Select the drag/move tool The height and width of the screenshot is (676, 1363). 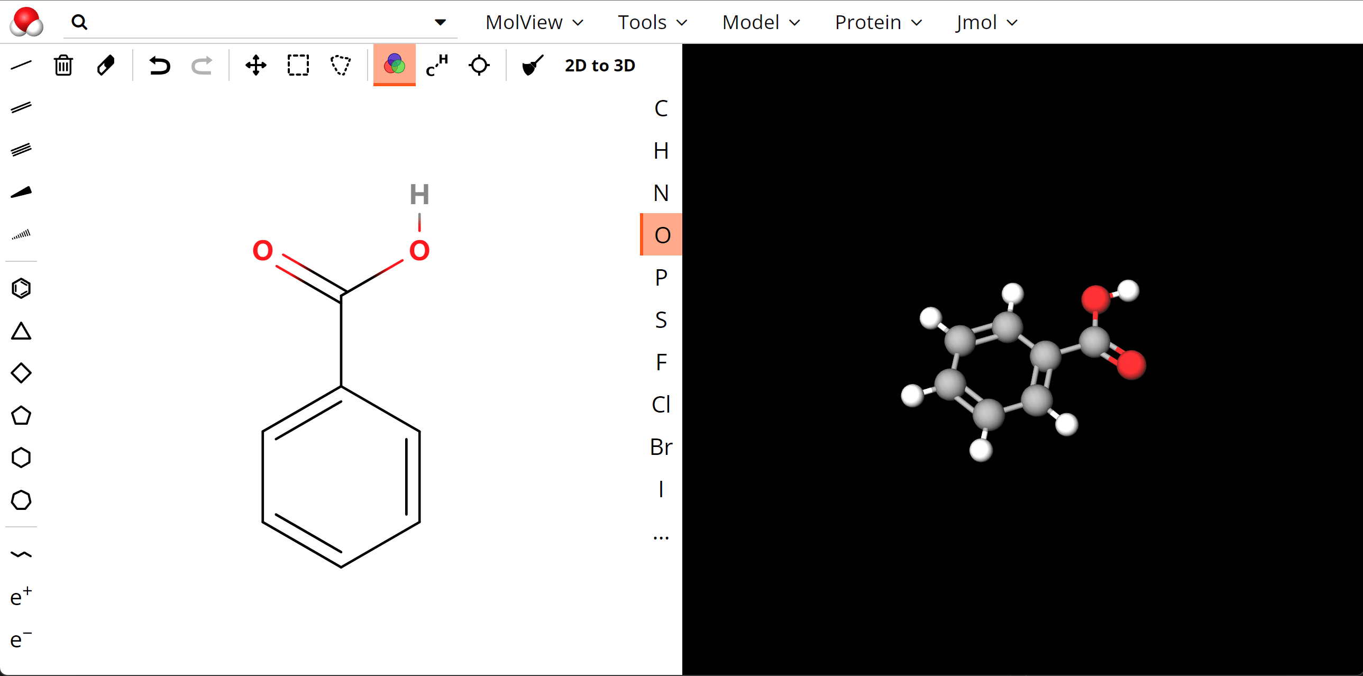point(255,66)
